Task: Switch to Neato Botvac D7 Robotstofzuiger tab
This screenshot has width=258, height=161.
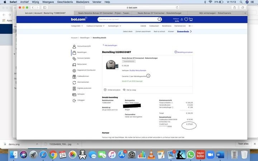Action: (x=159, y=13)
